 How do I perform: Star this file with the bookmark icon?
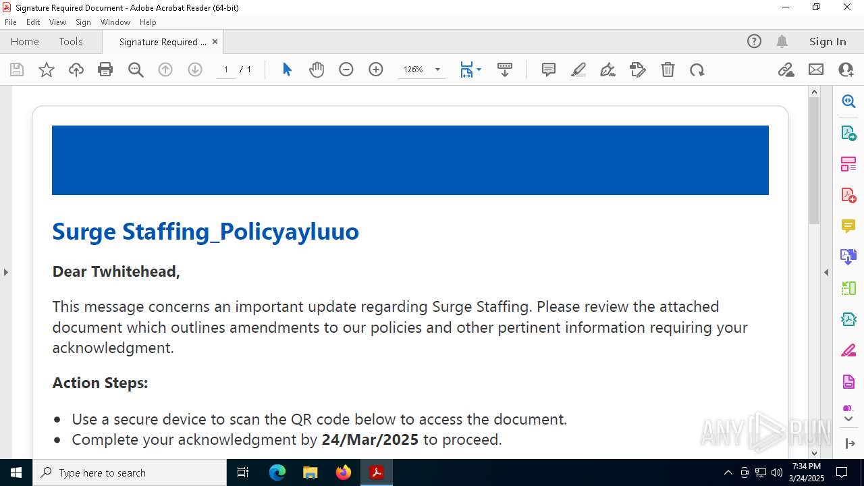pyautogui.click(x=47, y=70)
